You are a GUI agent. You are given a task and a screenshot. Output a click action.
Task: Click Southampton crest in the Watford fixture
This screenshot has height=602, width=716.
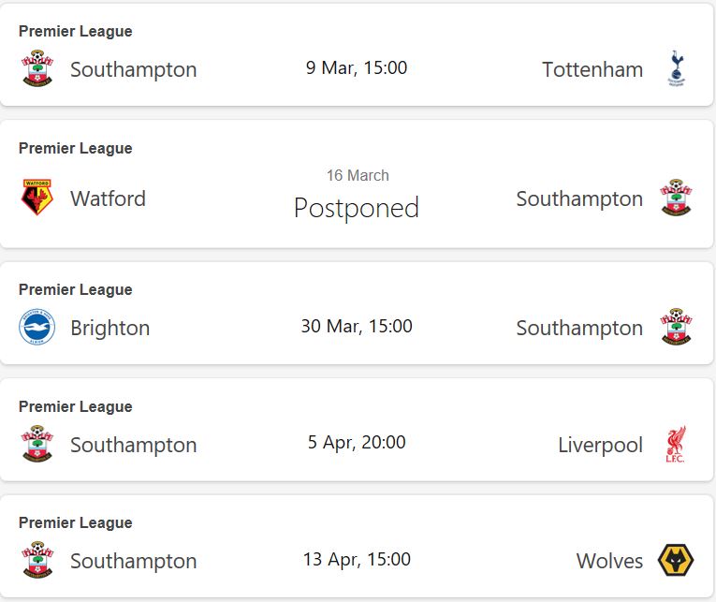point(676,198)
